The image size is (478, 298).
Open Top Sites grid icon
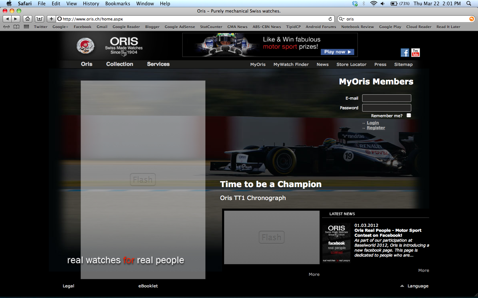pos(26,27)
